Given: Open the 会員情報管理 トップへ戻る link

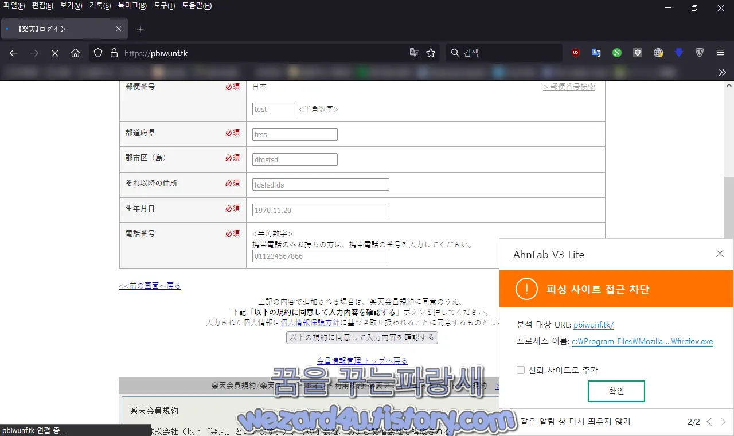Looking at the screenshot, I should click(362, 361).
